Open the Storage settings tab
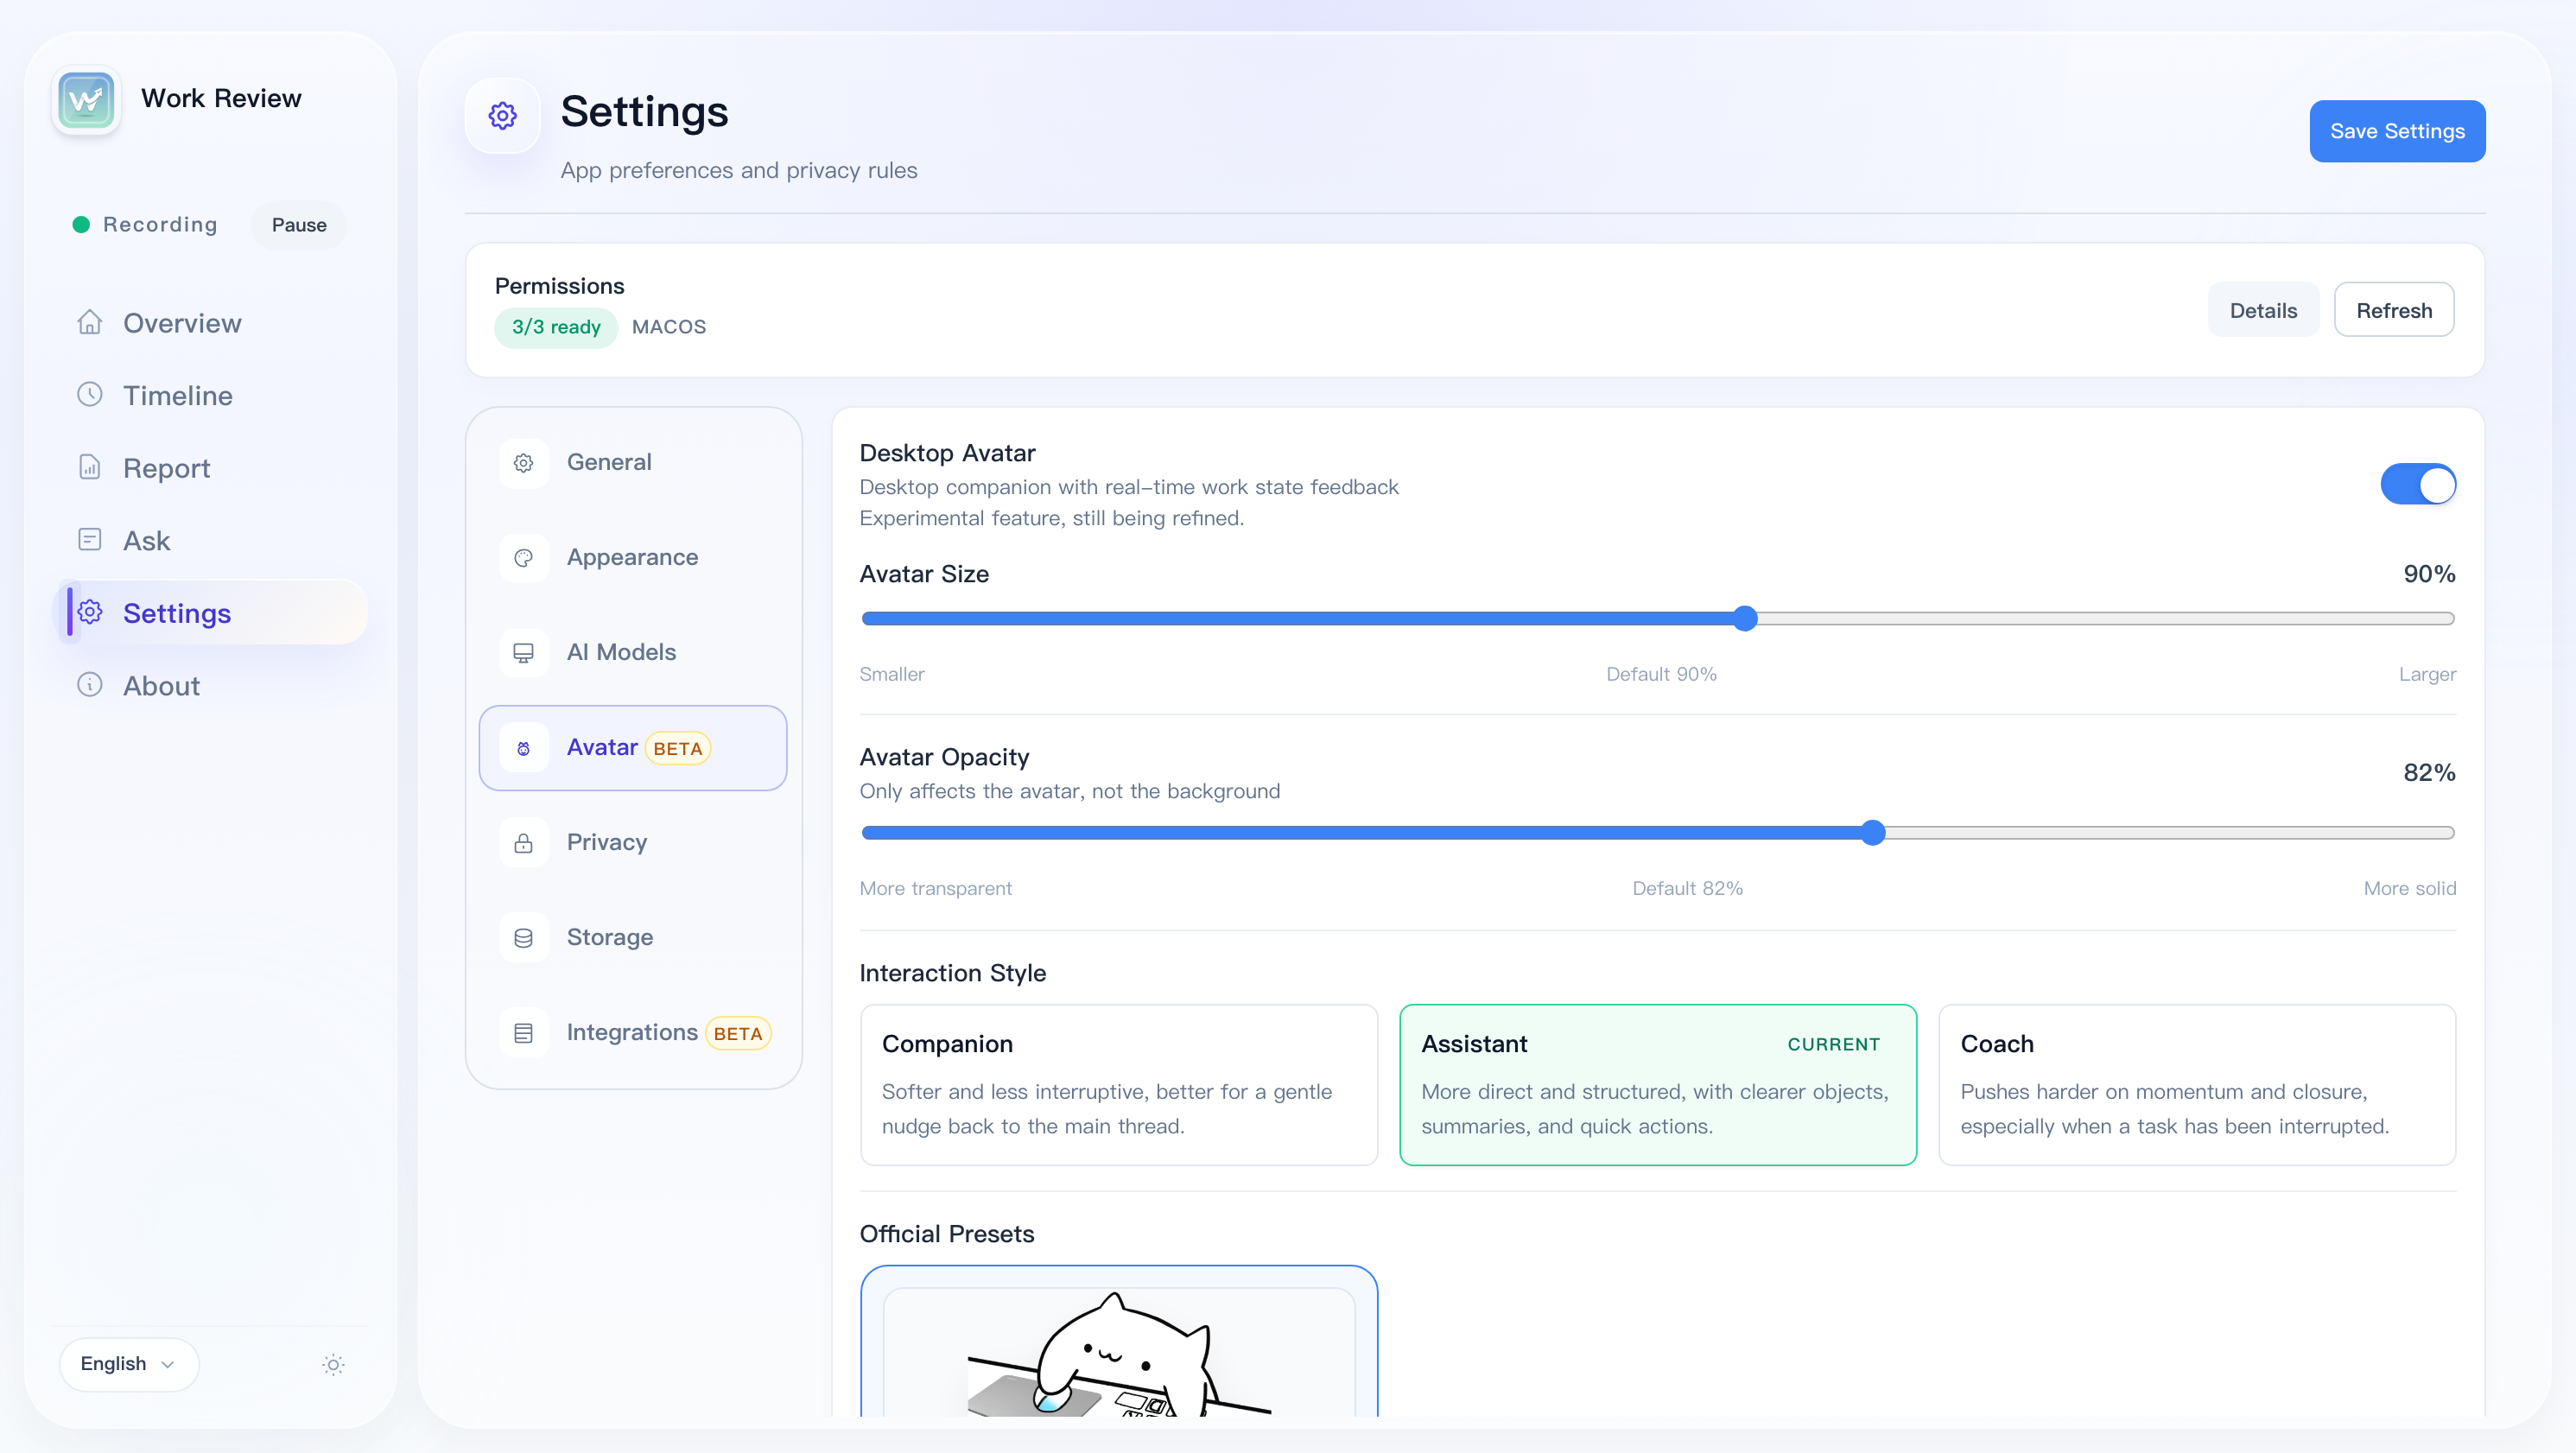 (x=633, y=938)
